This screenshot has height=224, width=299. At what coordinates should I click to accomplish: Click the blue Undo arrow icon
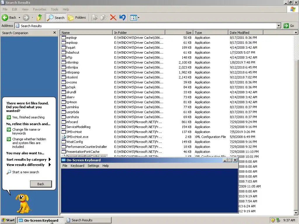[122, 17]
